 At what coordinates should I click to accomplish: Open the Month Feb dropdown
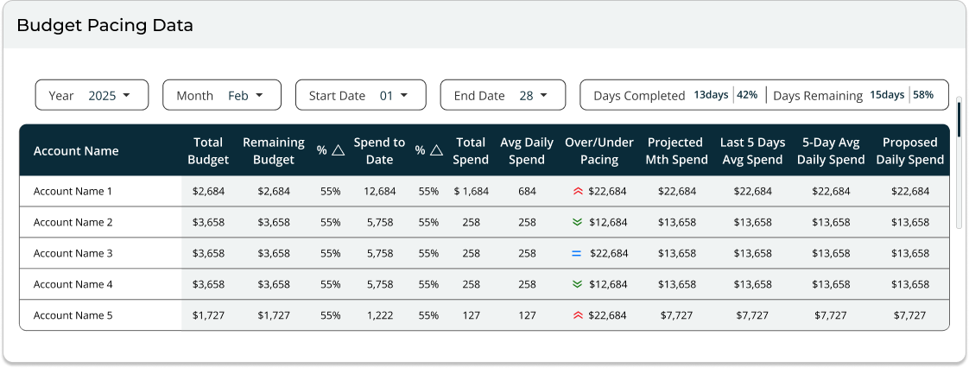[222, 95]
